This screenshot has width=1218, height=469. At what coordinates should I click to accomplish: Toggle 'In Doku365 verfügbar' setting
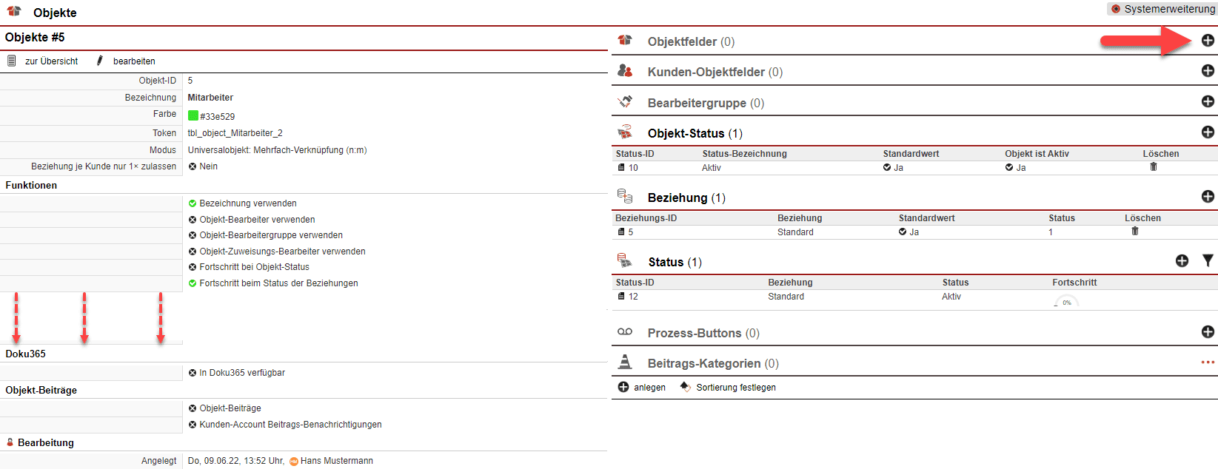coord(193,373)
